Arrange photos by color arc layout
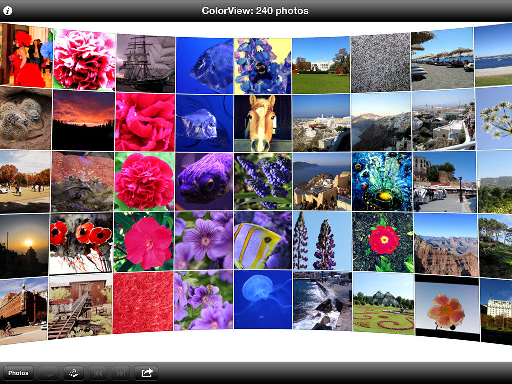 pyautogui.click(x=49, y=373)
